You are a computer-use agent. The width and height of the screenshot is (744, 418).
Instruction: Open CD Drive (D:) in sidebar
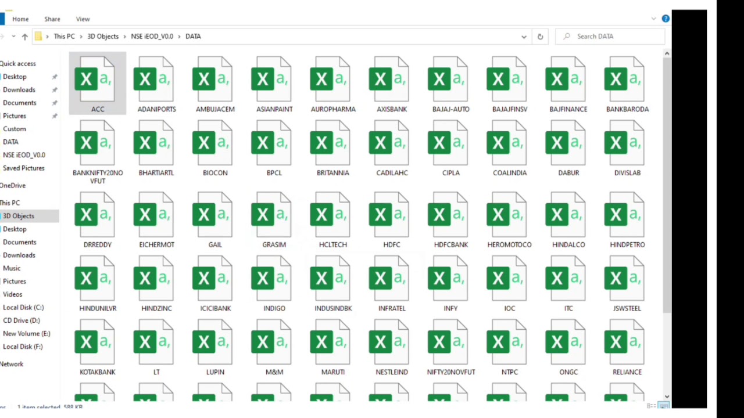tap(22, 320)
